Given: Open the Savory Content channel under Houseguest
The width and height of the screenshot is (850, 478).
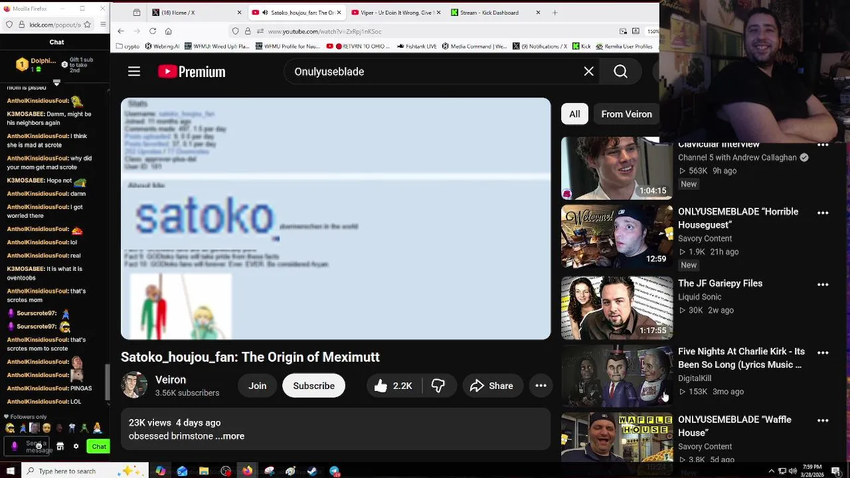Looking at the screenshot, I should tap(705, 238).
